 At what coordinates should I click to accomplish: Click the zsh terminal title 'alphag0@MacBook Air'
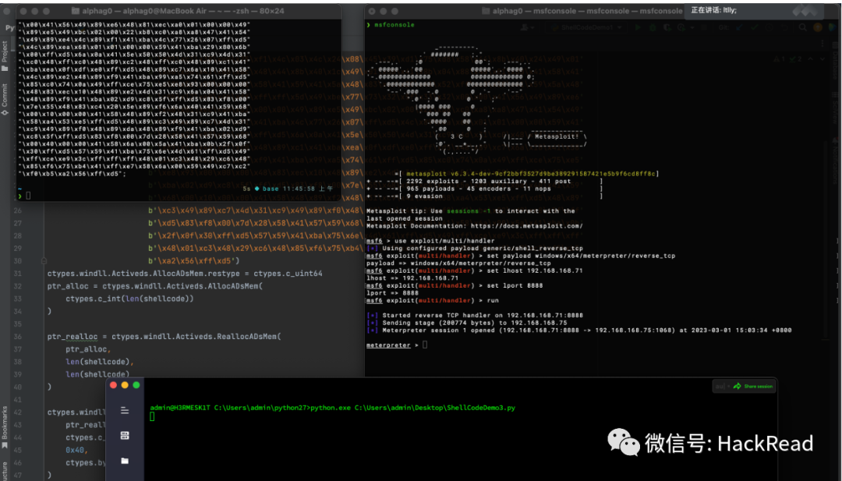[182, 11]
